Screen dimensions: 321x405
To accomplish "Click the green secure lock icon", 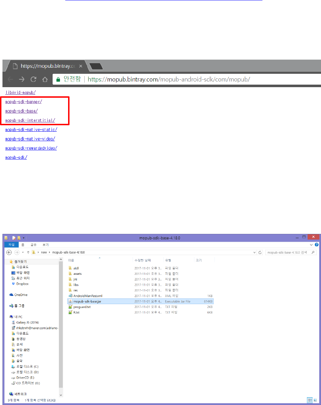I will point(58,79).
